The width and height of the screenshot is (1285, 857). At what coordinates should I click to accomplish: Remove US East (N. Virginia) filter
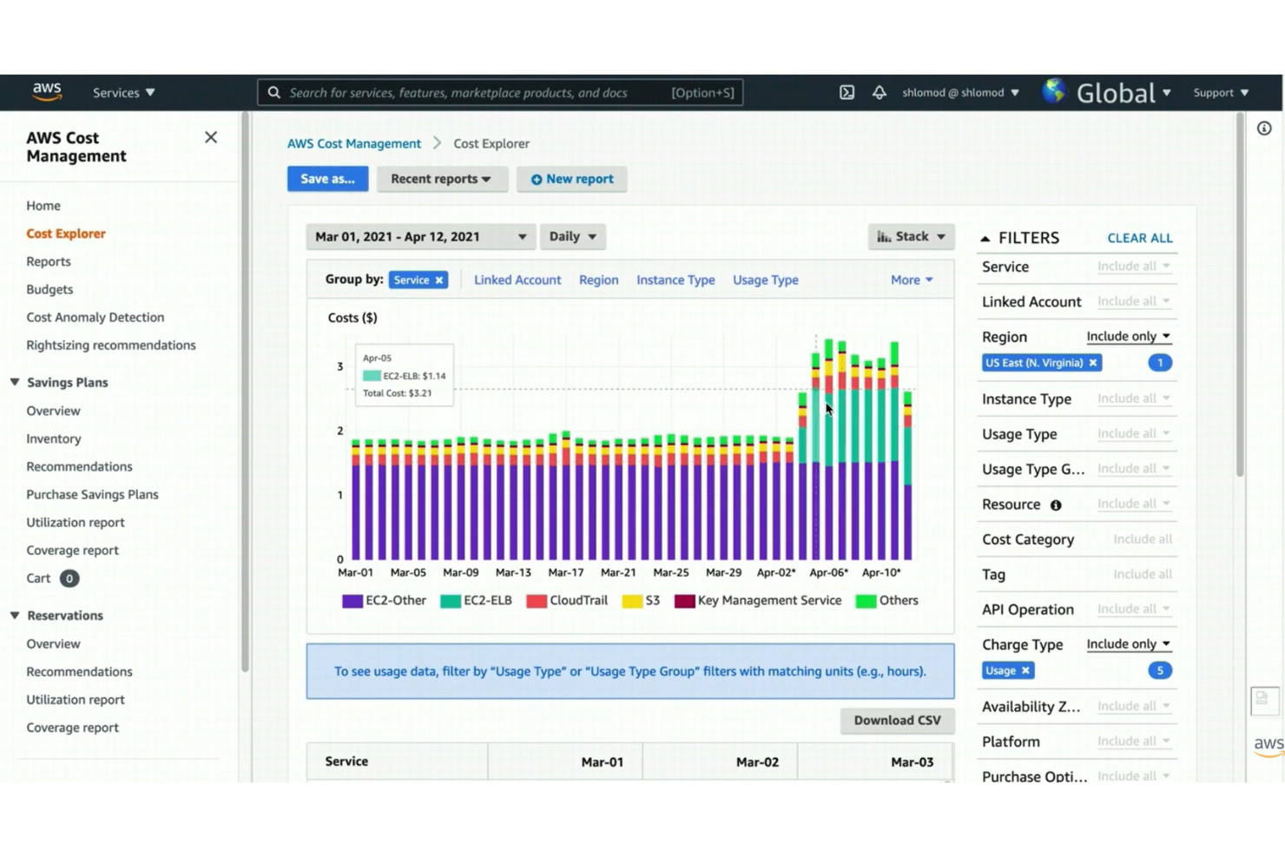[1093, 363]
